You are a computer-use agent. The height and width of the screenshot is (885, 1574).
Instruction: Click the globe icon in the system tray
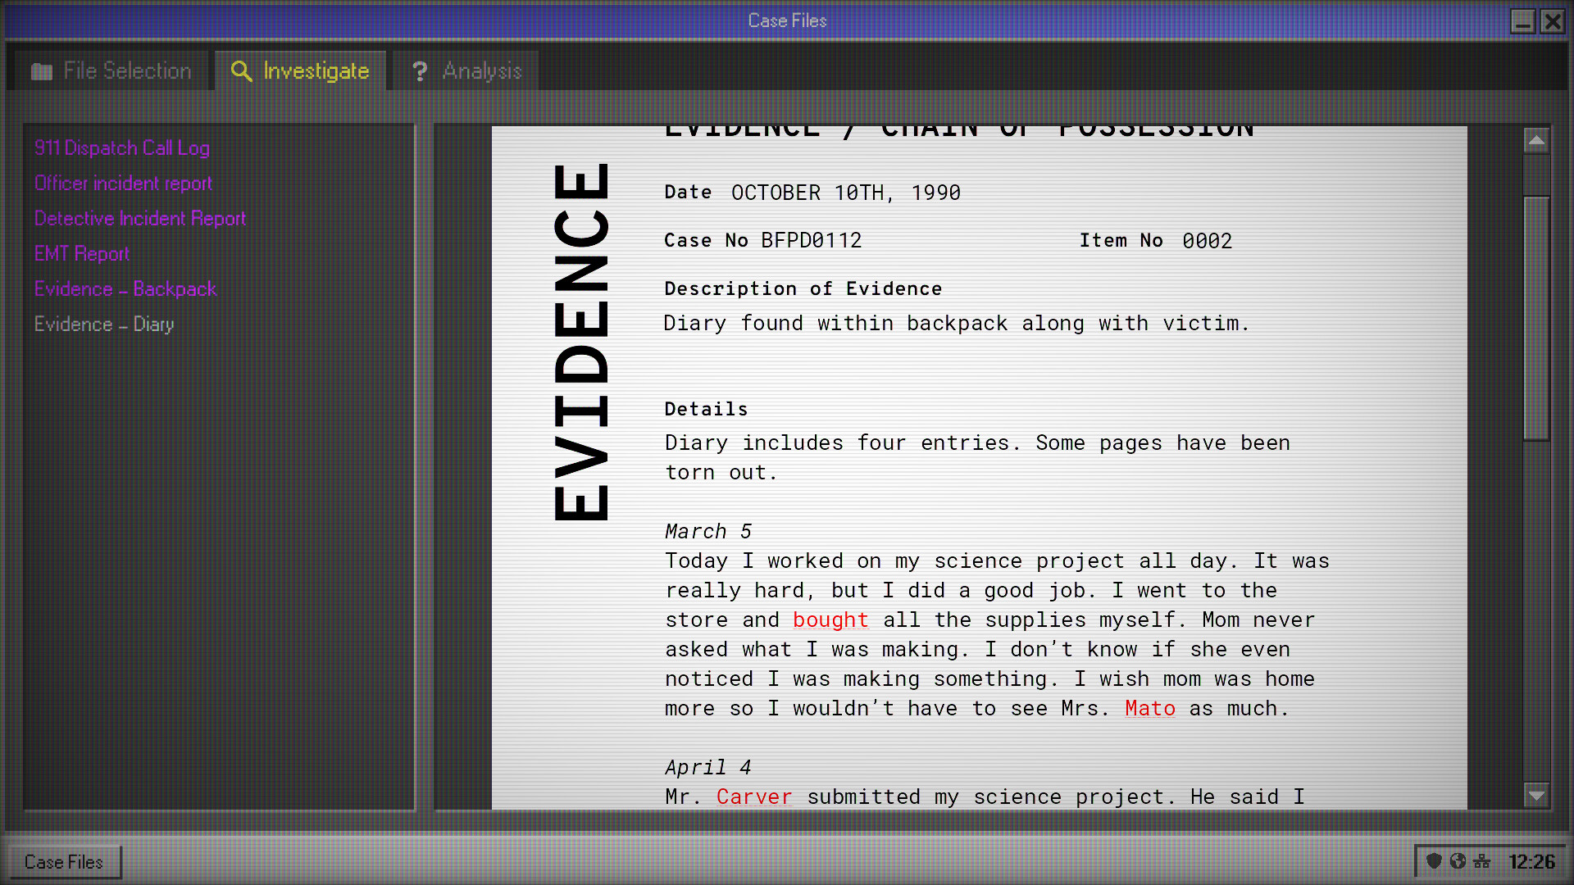pyautogui.click(x=1458, y=861)
